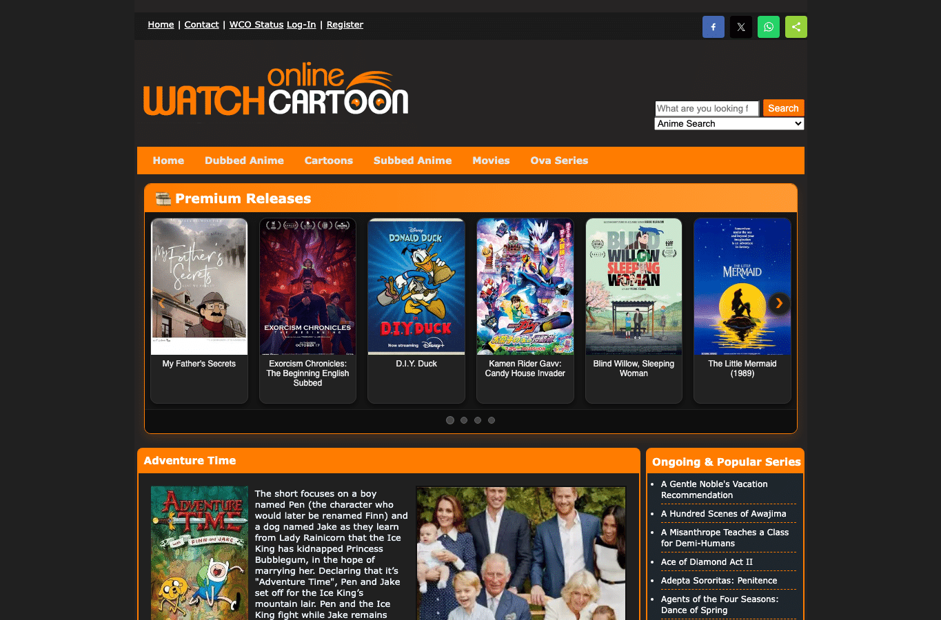Click the orange Search button
941x620 pixels.
(783, 108)
